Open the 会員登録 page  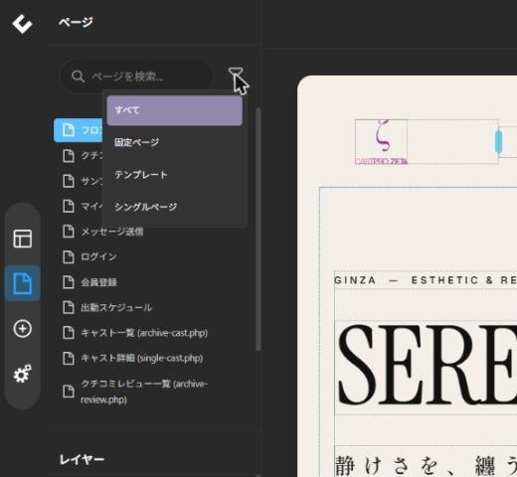98,282
